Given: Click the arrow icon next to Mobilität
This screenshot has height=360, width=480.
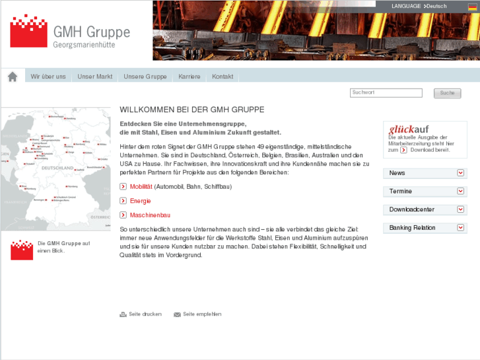Looking at the screenshot, I should [x=123, y=186].
